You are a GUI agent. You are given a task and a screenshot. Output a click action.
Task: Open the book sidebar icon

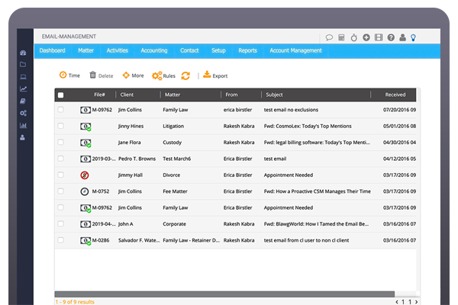pos(23,101)
